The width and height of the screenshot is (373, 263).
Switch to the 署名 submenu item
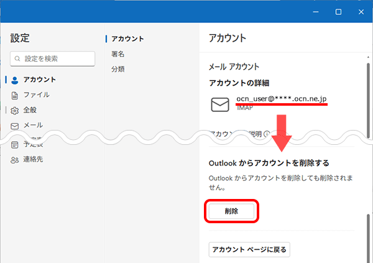[x=118, y=54]
